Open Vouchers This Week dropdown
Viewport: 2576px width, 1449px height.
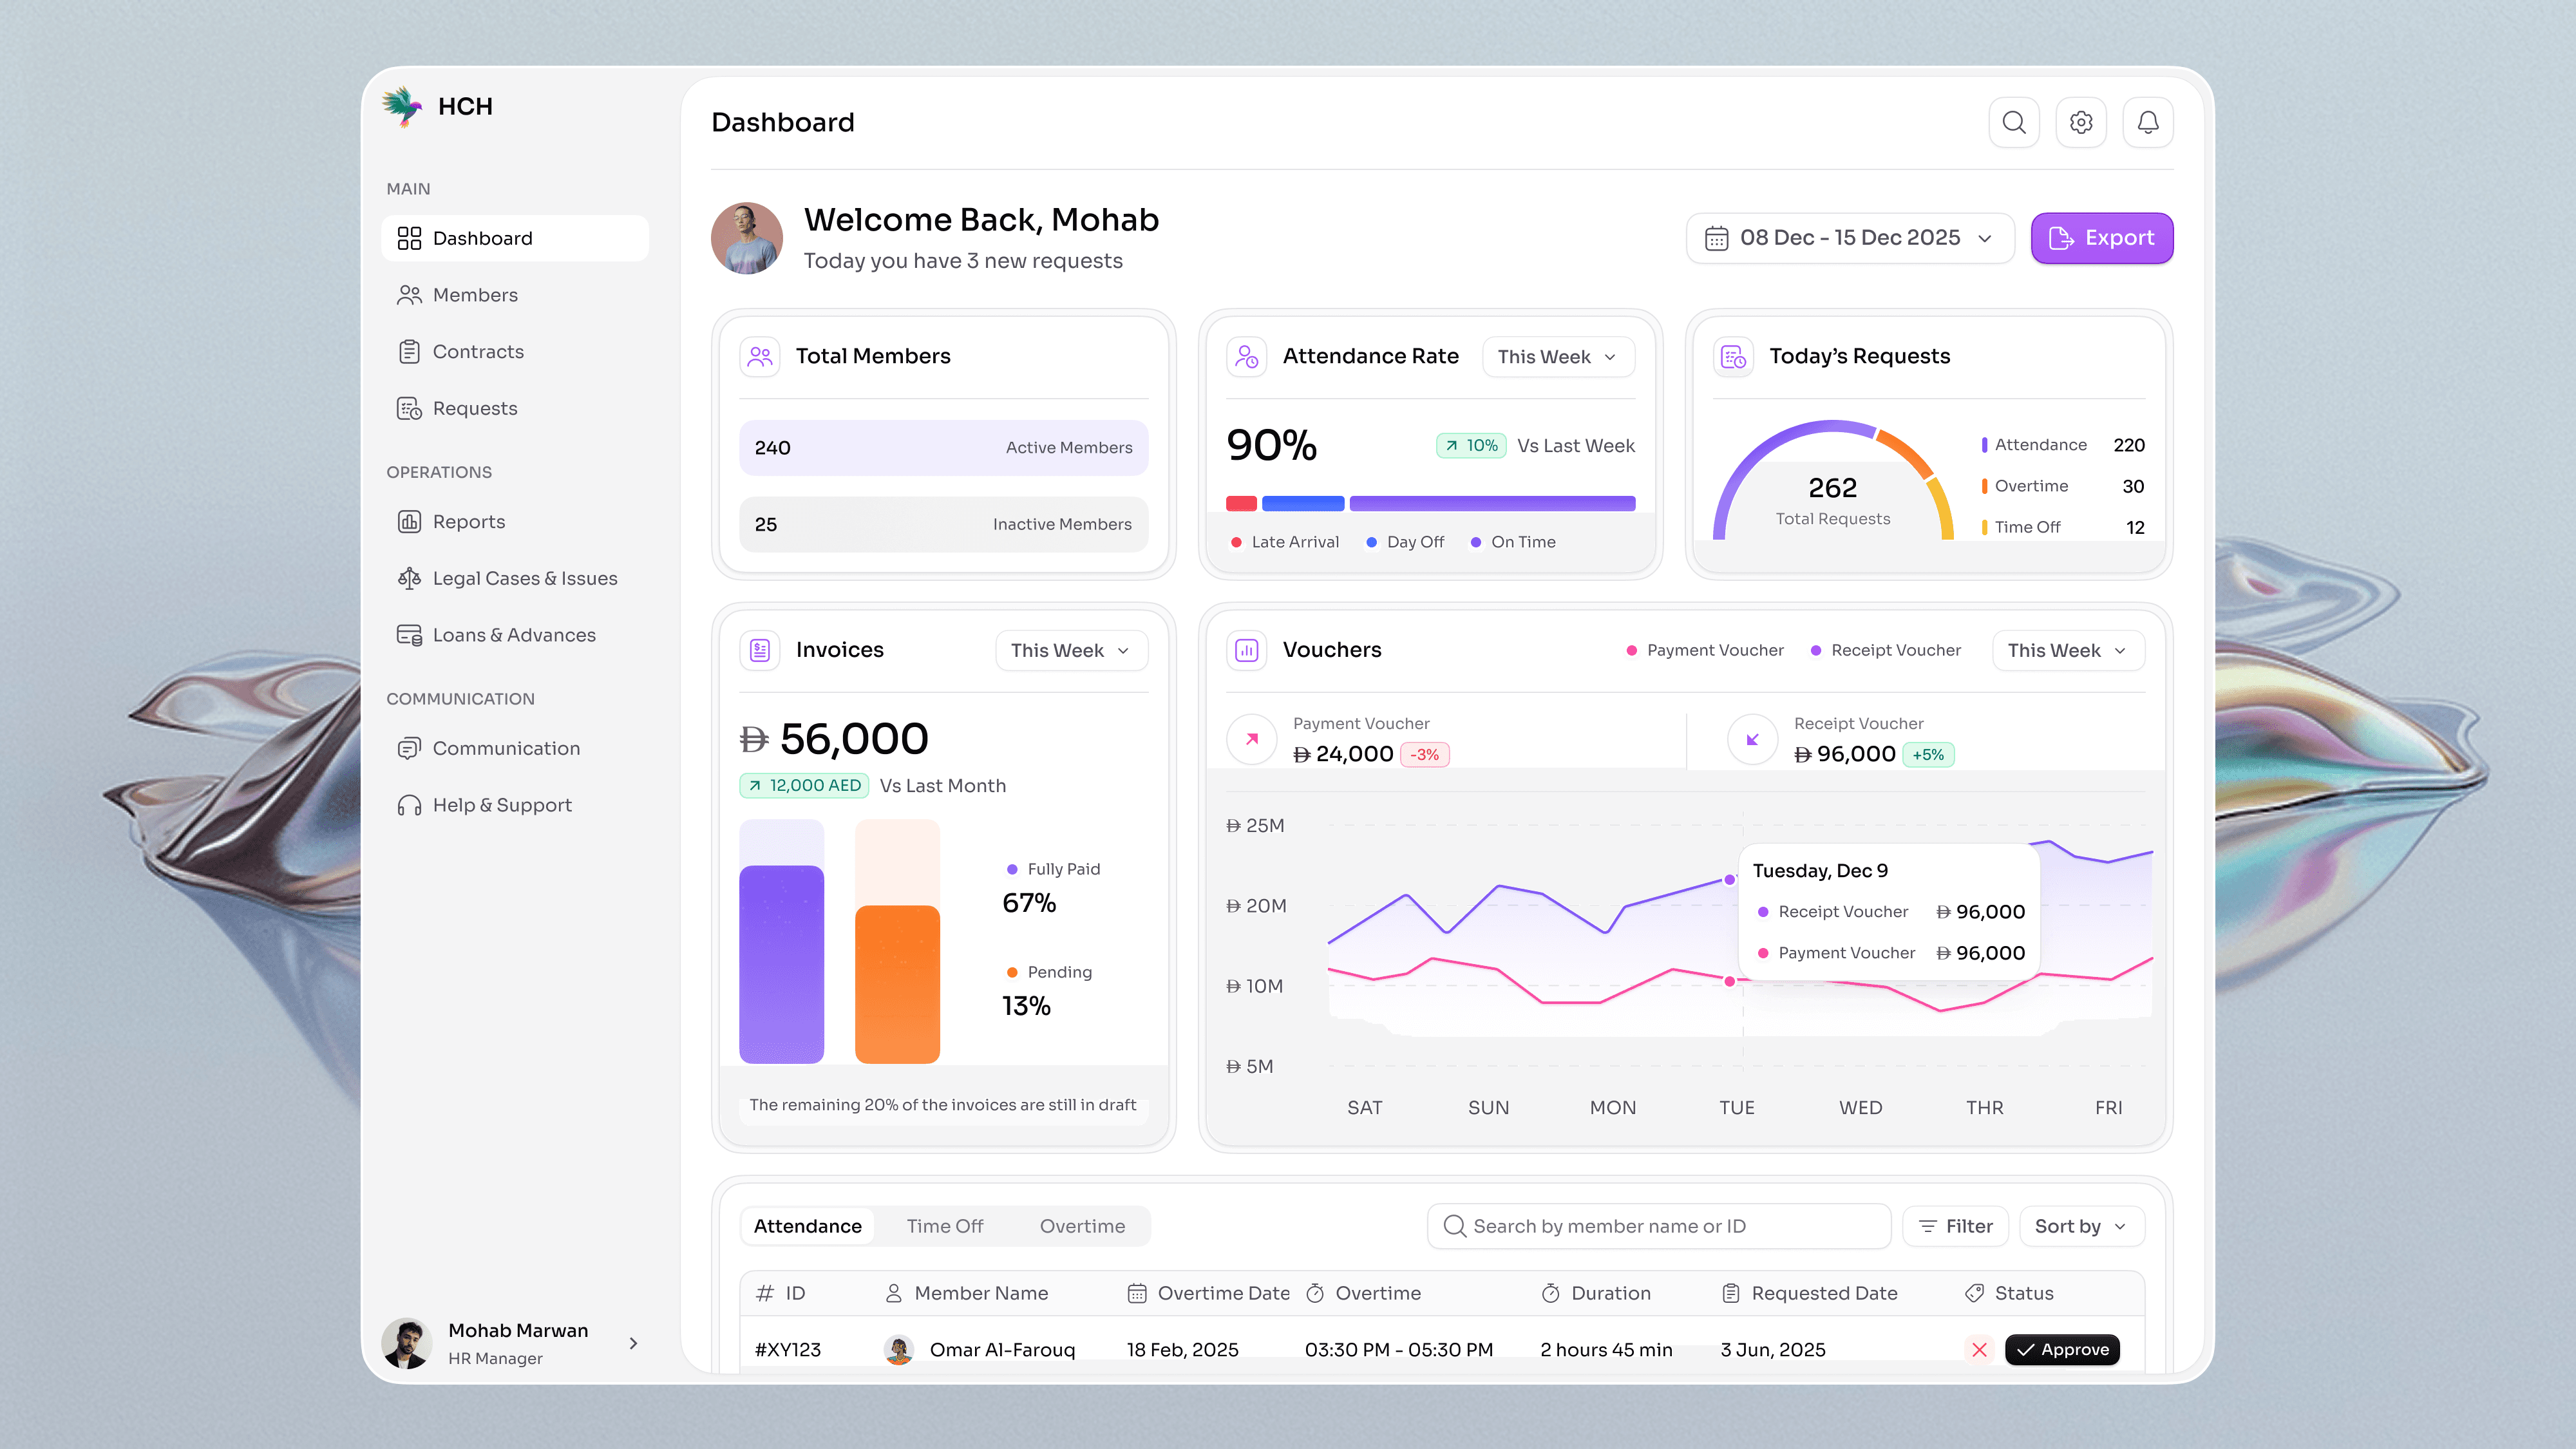pos(2068,650)
